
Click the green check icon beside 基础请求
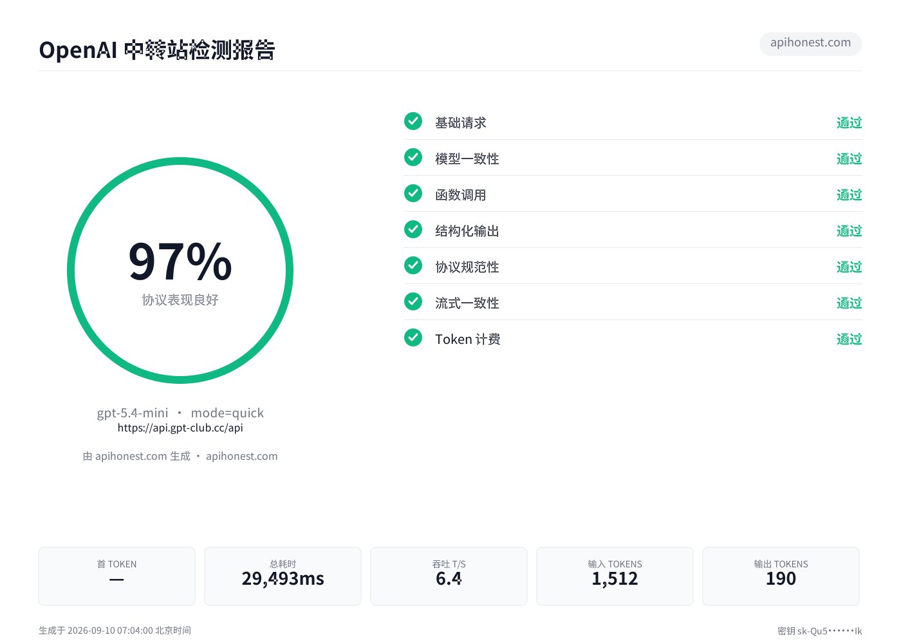413,121
